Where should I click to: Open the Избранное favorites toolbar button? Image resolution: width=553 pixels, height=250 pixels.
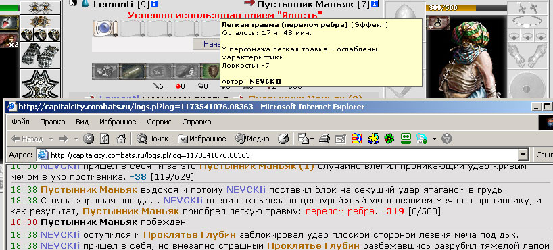(x=201, y=139)
